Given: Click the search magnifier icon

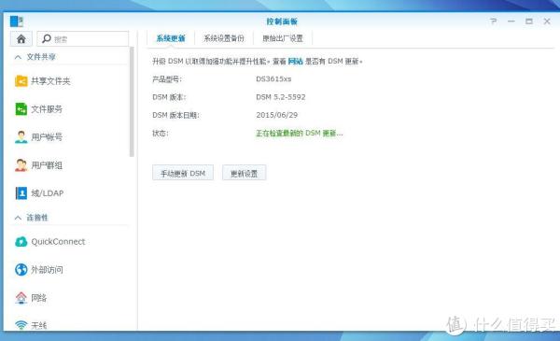Looking at the screenshot, I should click(x=47, y=38).
